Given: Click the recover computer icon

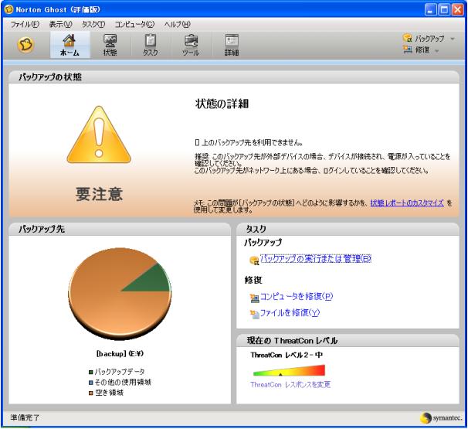Looking at the screenshot, I should [x=254, y=298].
